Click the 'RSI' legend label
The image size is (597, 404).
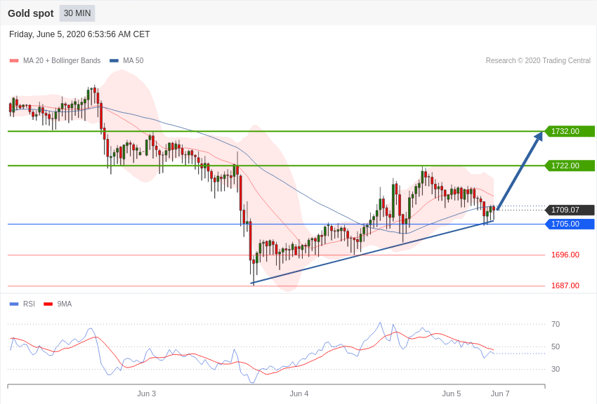coord(29,304)
